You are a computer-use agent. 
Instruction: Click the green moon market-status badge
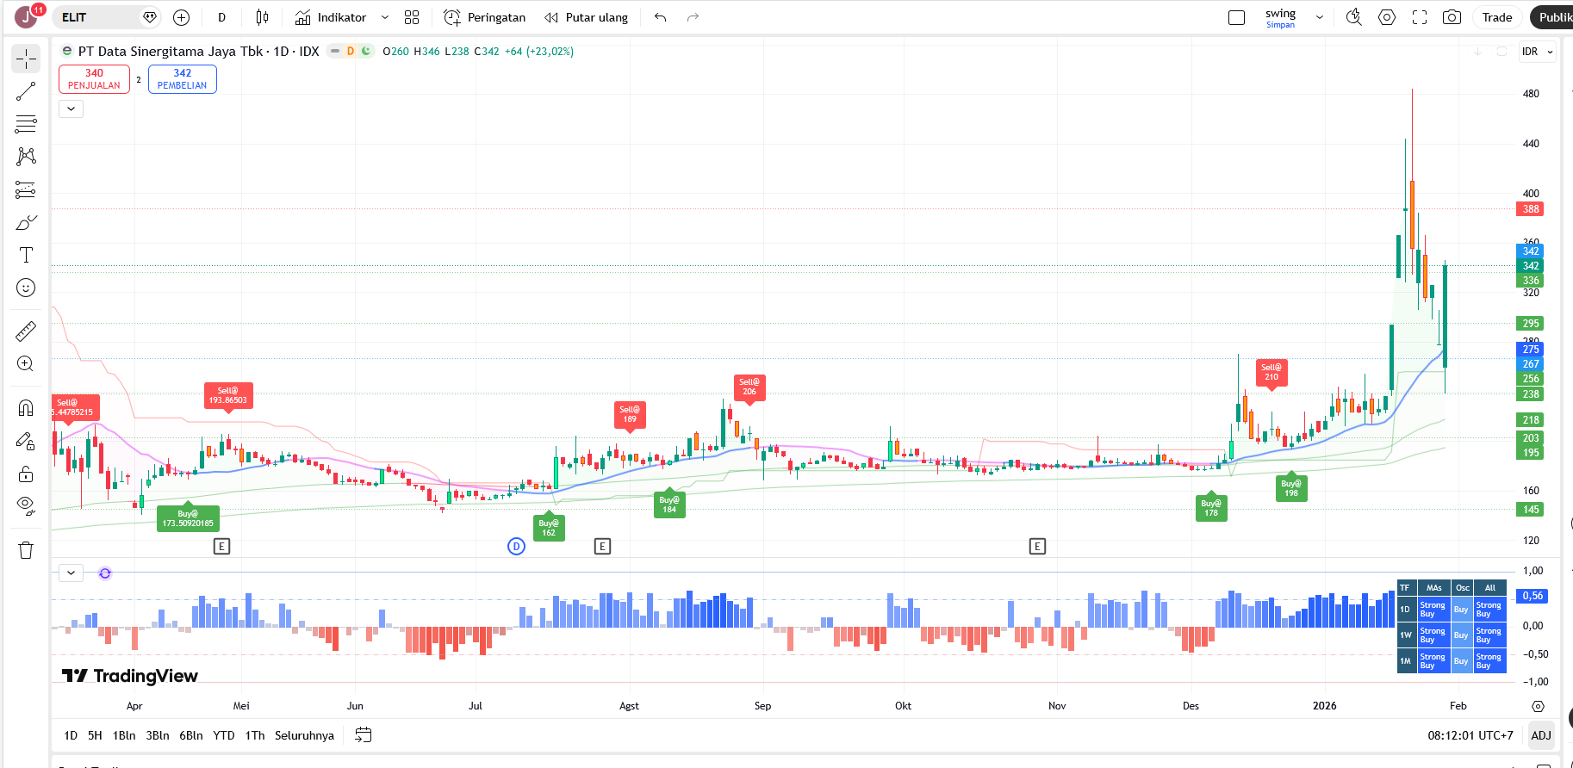point(366,52)
